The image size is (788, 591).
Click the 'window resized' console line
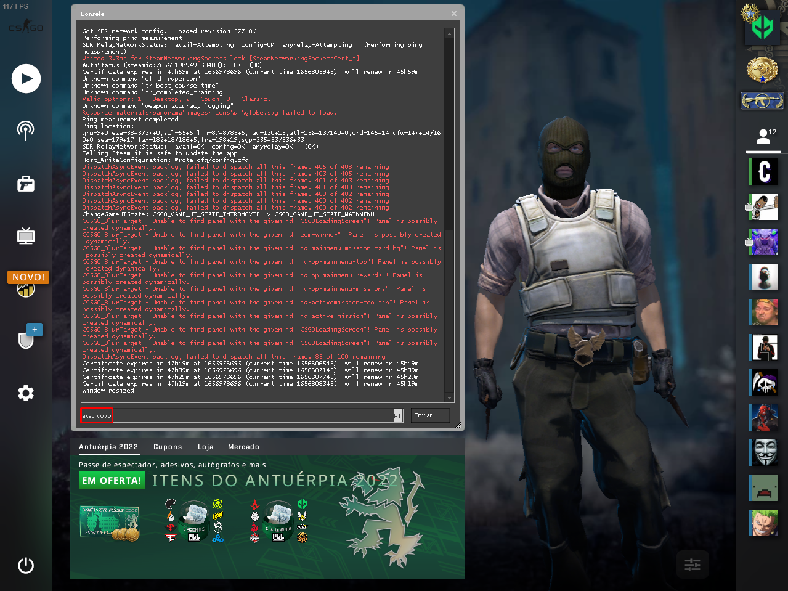click(108, 391)
